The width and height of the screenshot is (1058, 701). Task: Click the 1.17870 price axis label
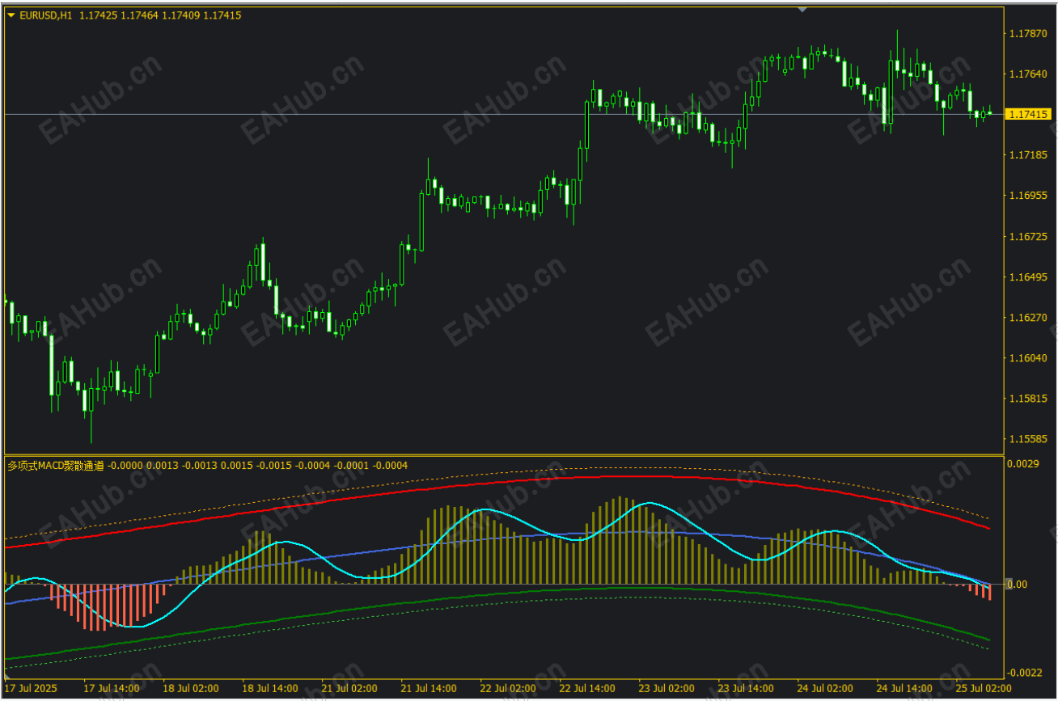[1027, 33]
